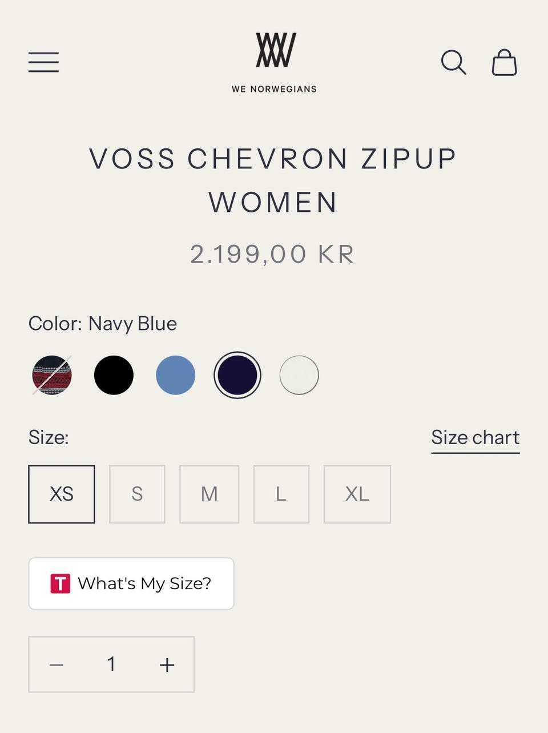Select size XS
548x733 pixels.
tap(62, 494)
